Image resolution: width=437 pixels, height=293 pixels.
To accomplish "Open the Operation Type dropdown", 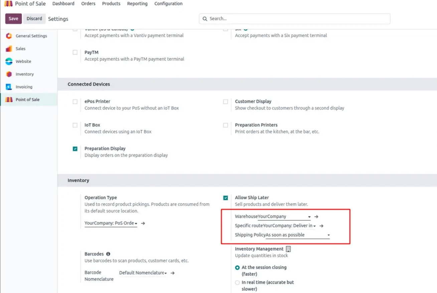I will tap(111, 223).
